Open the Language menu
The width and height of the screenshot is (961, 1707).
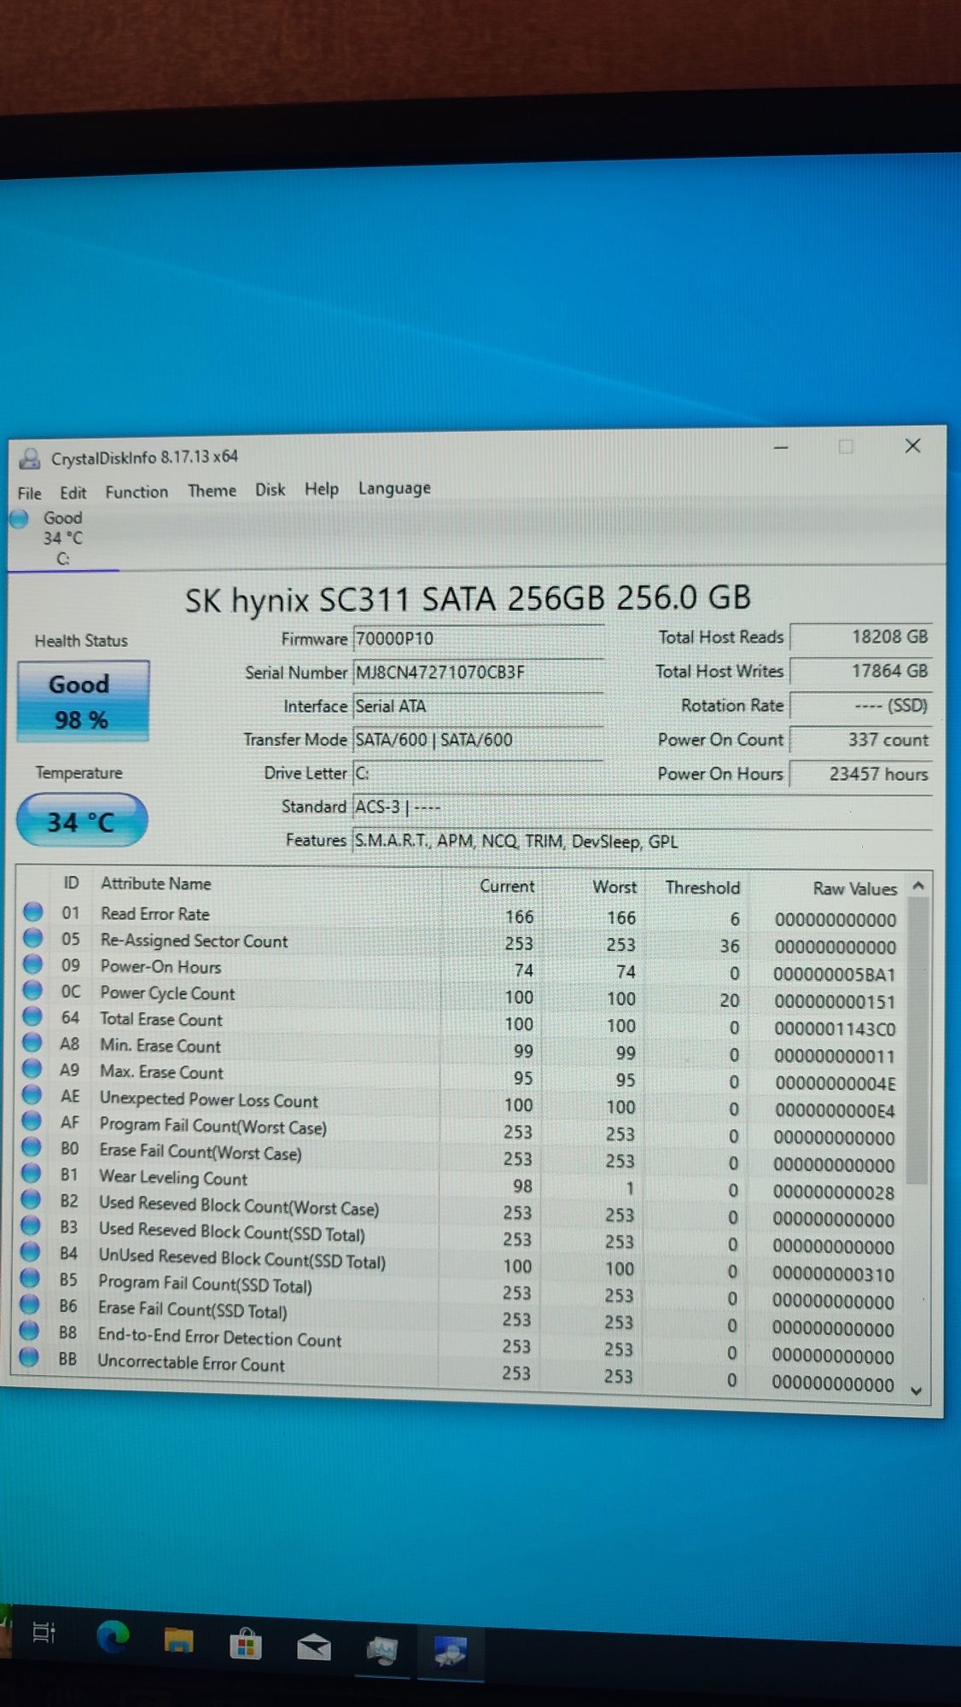point(394,488)
